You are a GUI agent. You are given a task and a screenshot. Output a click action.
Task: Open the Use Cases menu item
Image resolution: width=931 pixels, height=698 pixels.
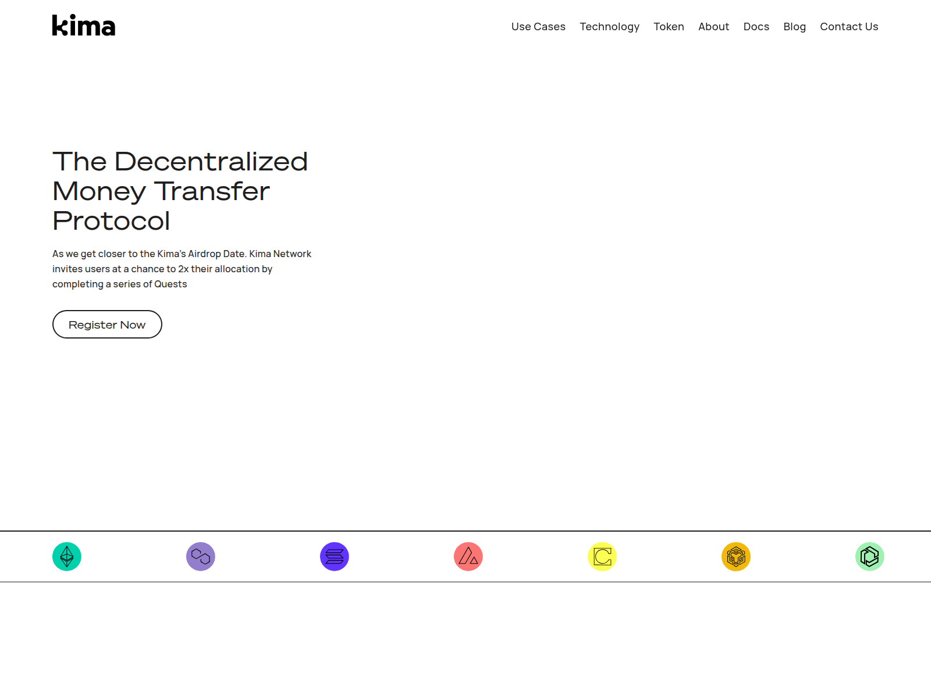pyautogui.click(x=538, y=27)
